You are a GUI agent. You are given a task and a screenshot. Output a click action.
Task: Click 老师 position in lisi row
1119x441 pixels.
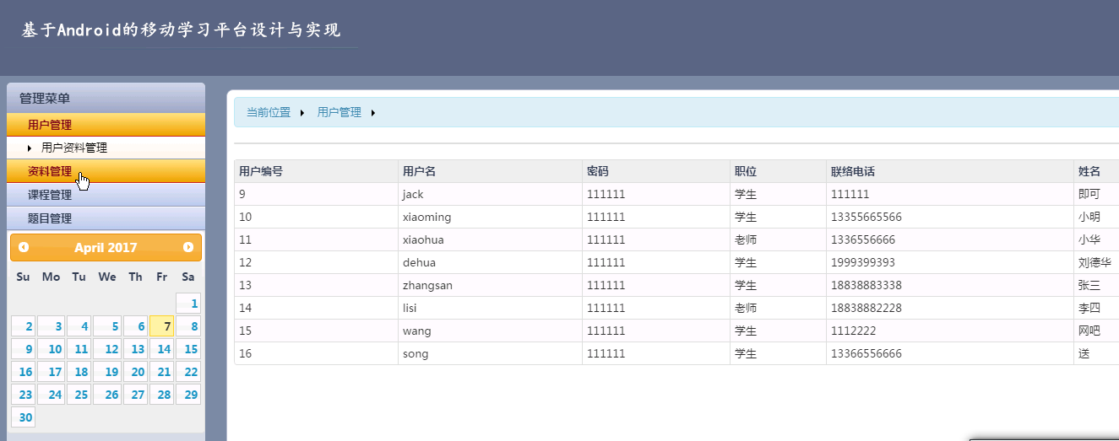tap(746, 308)
